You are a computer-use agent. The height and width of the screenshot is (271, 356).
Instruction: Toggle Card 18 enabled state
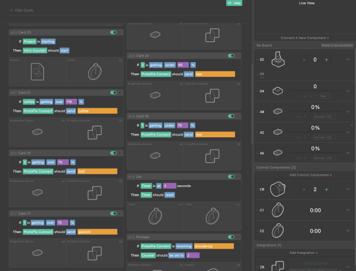click(231, 116)
